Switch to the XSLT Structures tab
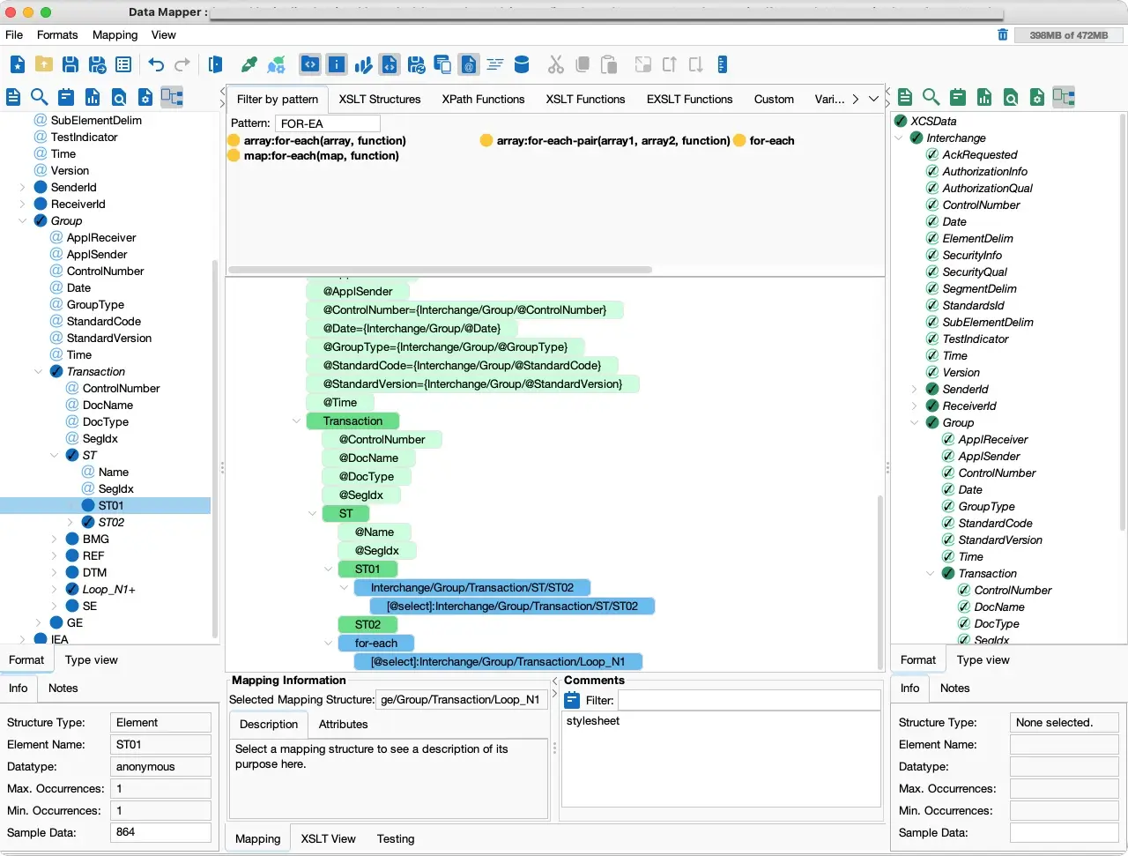Viewport: 1128px width, 856px height. (x=380, y=99)
